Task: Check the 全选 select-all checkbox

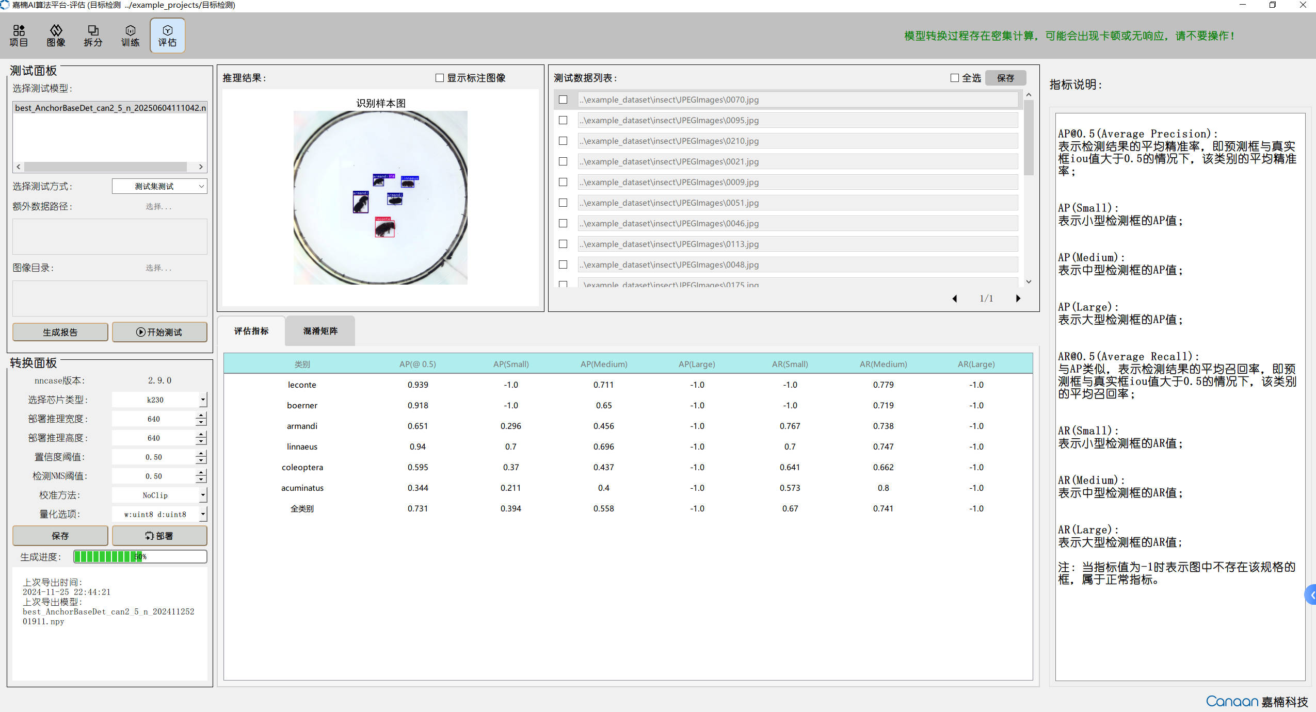Action: pos(954,78)
